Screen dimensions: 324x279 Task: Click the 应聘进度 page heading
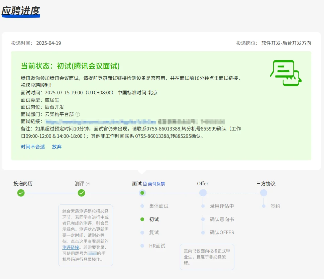(x=21, y=11)
